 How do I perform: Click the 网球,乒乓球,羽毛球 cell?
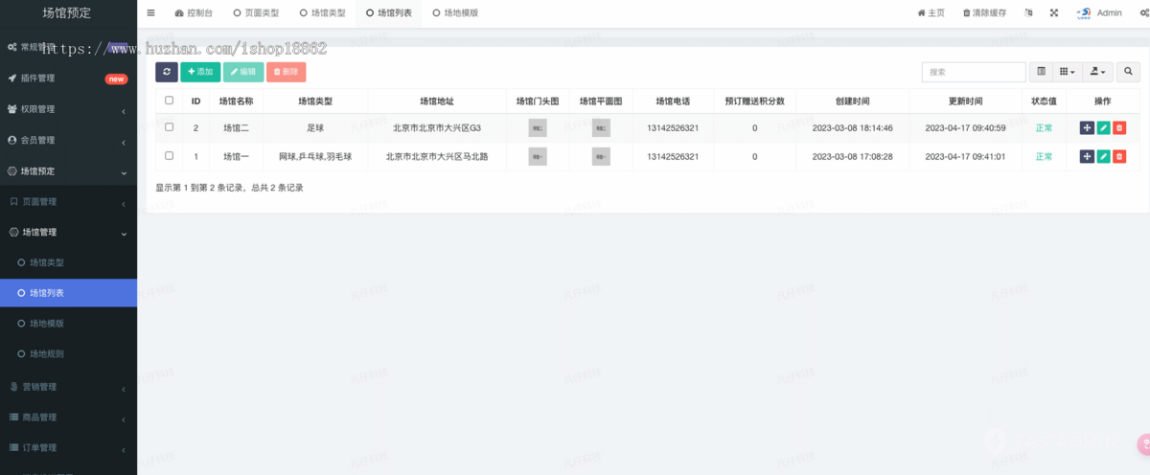click(315, 156)
